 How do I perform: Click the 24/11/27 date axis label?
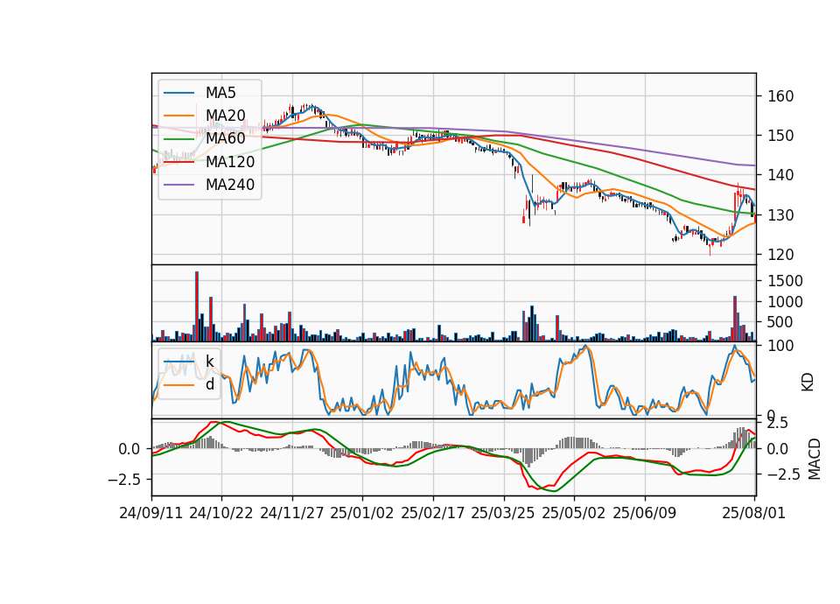292,513
